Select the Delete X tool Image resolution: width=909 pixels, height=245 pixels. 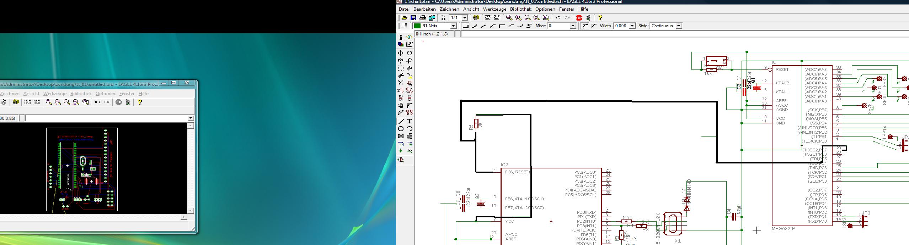click(401, 83)
